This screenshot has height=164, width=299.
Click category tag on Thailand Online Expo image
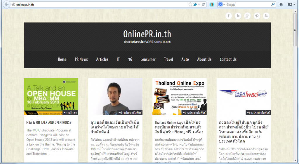pyautogui.click(x=194, y=113)
